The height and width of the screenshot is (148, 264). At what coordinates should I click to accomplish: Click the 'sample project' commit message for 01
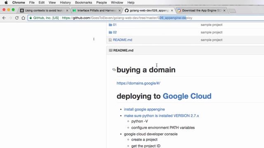point(212,25)
